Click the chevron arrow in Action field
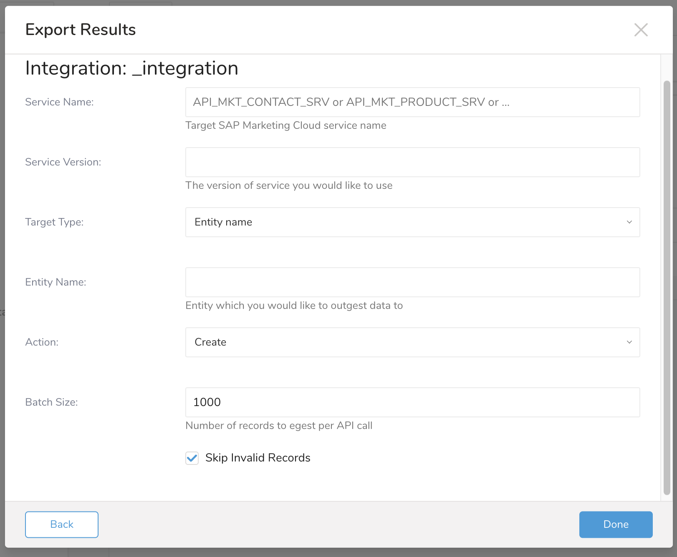Viewport: 677px width, 557px height. pyautogui.click(x=629, y=342)
